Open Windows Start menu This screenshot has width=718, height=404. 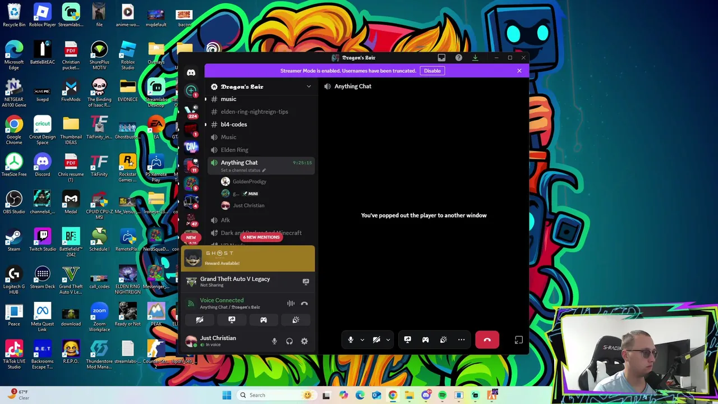click(x=227, y=395)
